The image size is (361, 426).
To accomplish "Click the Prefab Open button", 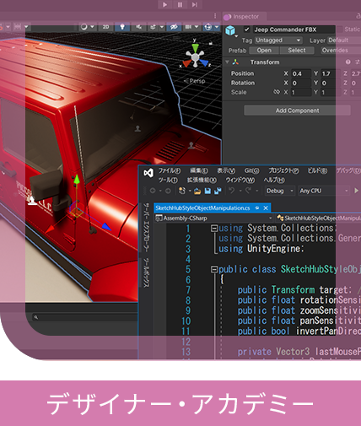I will (264, 51).
